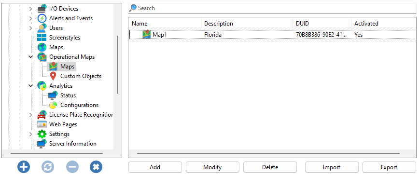Image resolution: width=419 pixels, height=175 pixels.
Task: Click the Map1 row map icon
Action: pos(147,34)
